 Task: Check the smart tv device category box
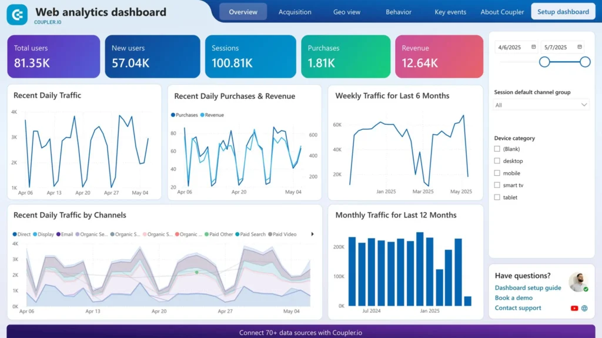pyautogui.click(x=497, y=185)
